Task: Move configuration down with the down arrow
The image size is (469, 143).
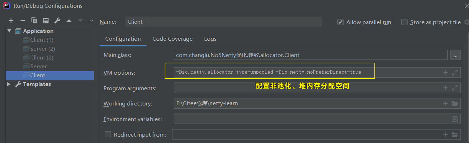Action: [x=80, y=21]
